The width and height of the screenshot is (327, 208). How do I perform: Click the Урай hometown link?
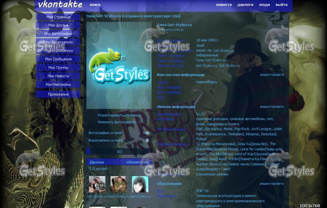point(200,45)
